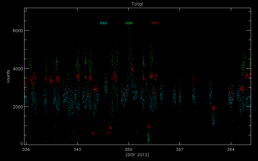Image resolution: width=258 pixels, height=161 pixels.
Task: Click the plot title "Total"
Action: (x=137, y=4)
